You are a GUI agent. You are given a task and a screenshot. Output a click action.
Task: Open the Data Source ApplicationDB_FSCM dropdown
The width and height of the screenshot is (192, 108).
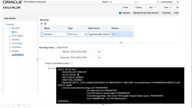(x=109, y=34)
